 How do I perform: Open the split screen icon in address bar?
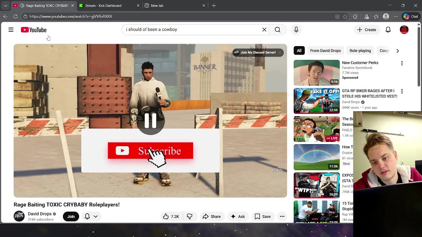[337, 16]
